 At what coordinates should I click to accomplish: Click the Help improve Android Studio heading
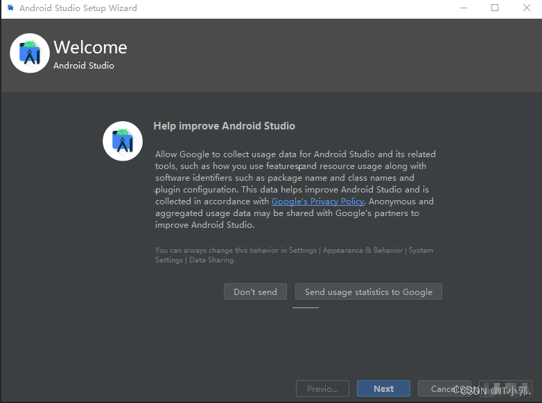(224, 126)
